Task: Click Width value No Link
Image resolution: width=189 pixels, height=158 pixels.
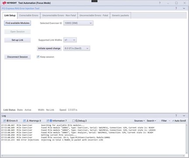Action: tap(50, 110)
